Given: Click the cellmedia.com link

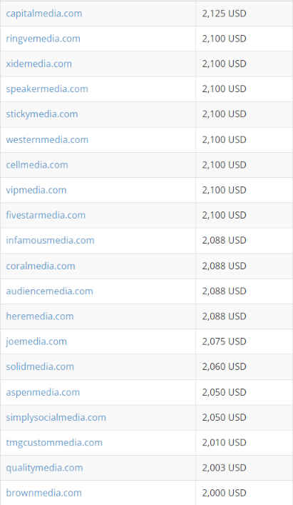Looking at the screenshot, I should pyautogui.click(x=37, y=165).
